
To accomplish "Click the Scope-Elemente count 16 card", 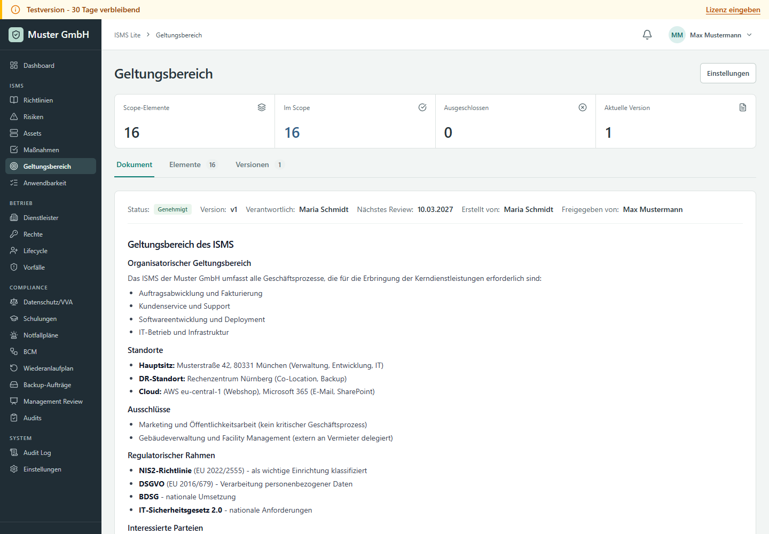I will coord(195,121).
